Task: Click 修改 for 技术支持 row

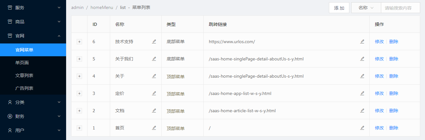Action: pyautogui.click(x=379, y=42)
